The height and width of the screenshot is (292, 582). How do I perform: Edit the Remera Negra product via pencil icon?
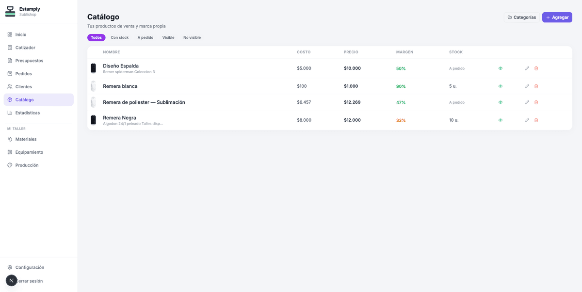point(527,120)
